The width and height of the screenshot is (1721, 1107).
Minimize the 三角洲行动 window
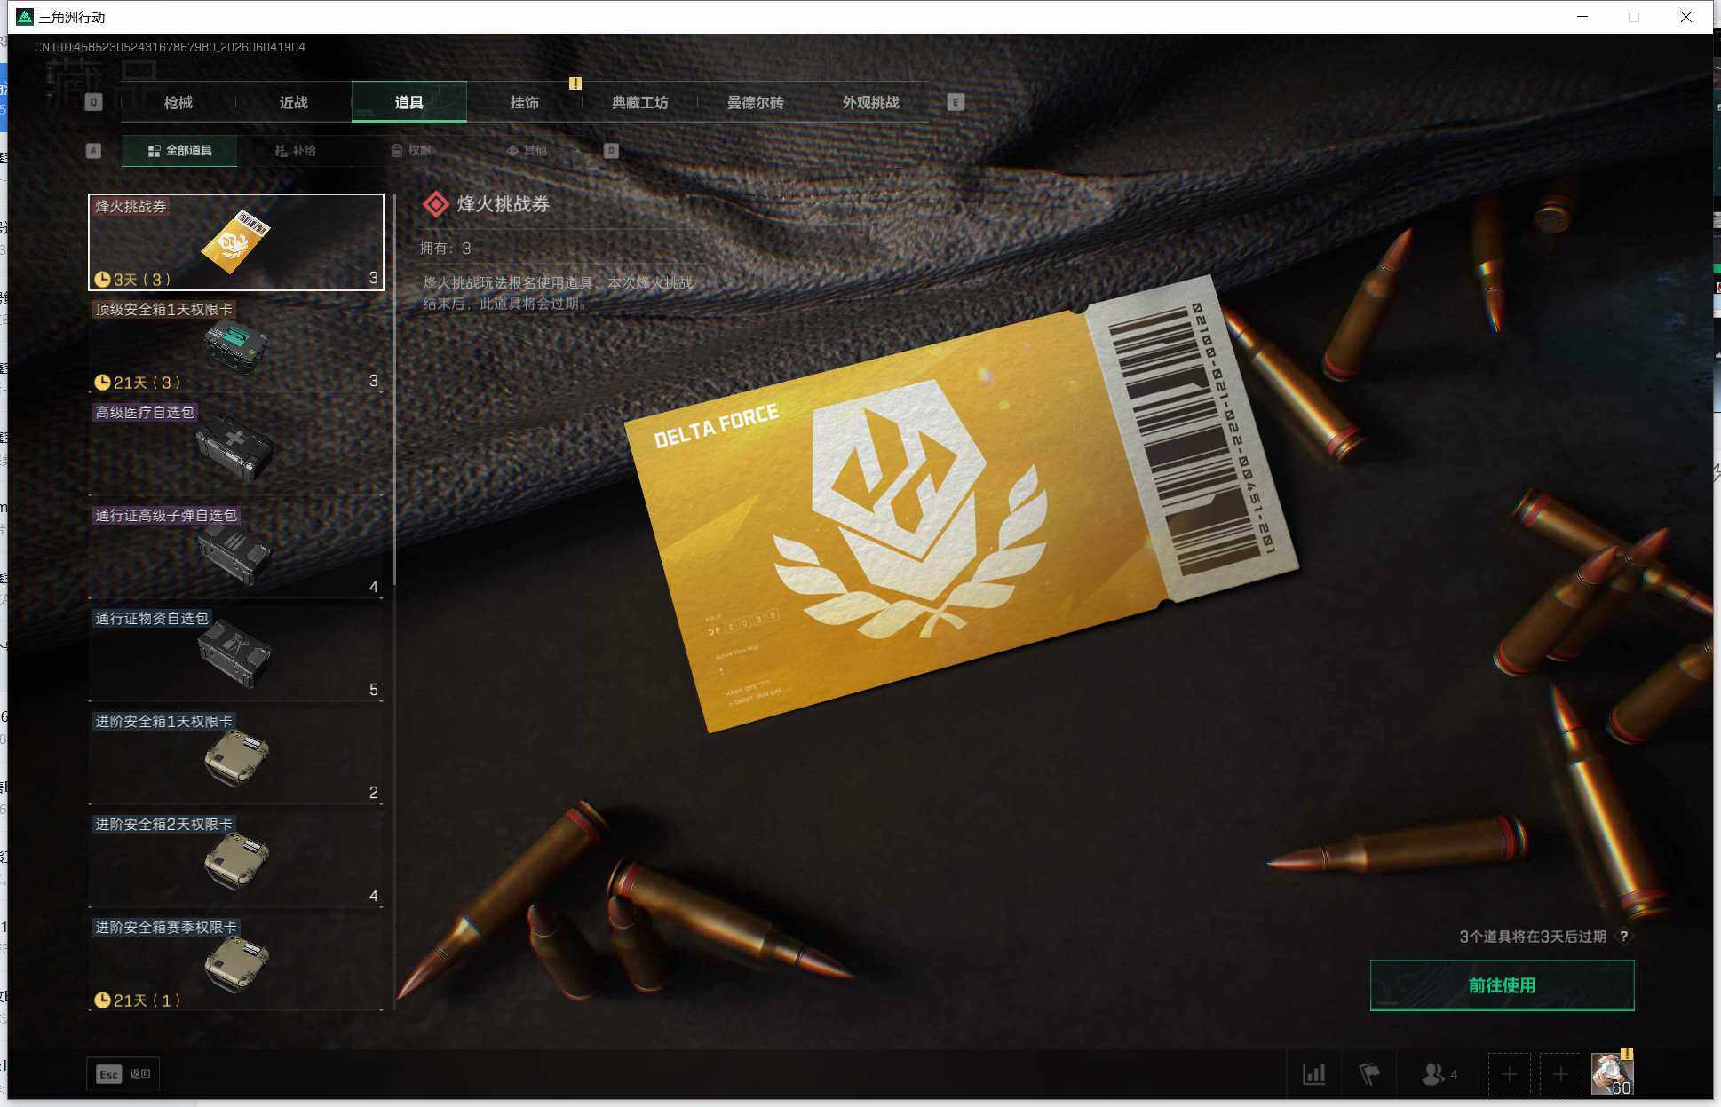1582,17
